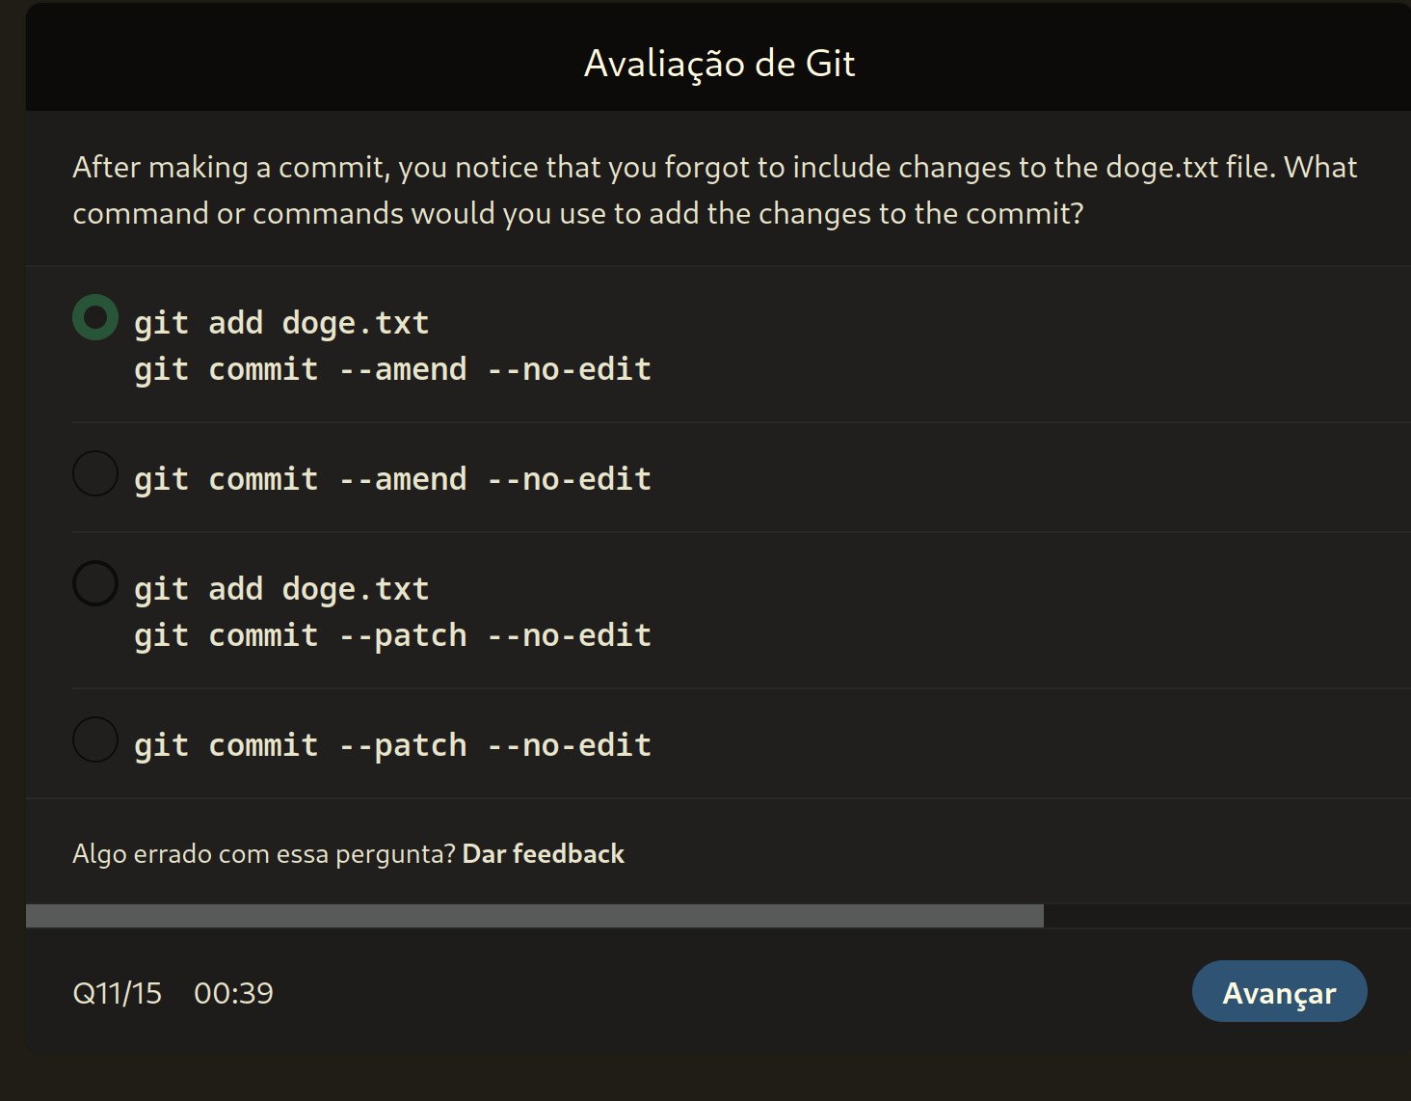
Task: Click the second answer's empty radio circle
Action: click(x=94, y=473)
